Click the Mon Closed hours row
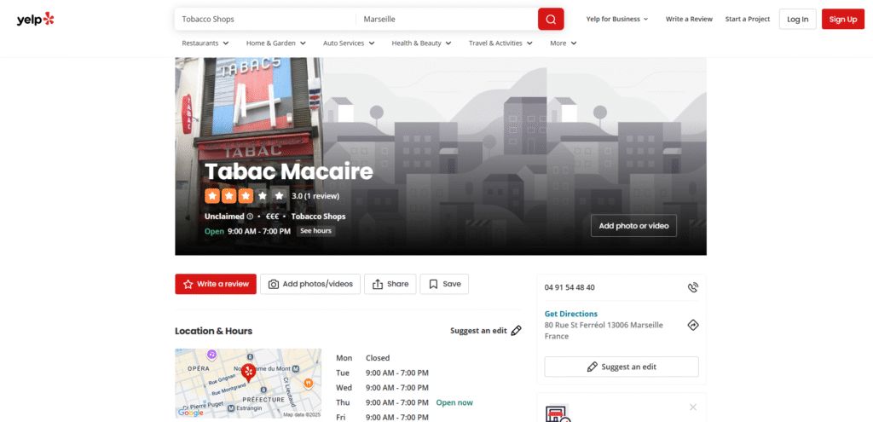Image resolution: width=873 pixels, height=422 pixels. pyautogui.click(x=363, y=358)
